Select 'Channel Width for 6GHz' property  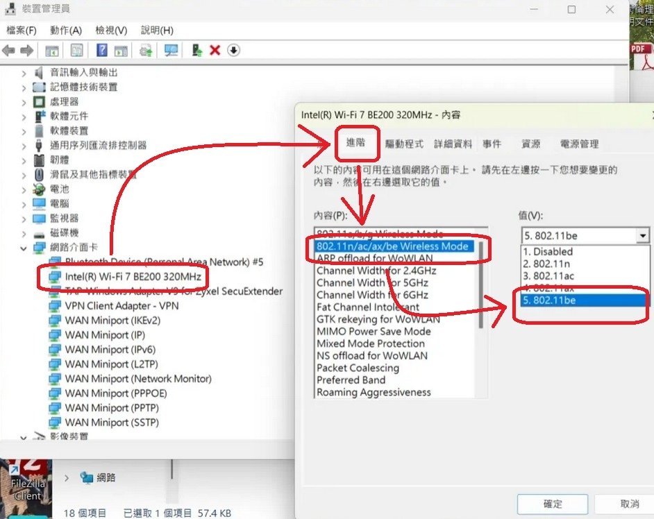372,295
